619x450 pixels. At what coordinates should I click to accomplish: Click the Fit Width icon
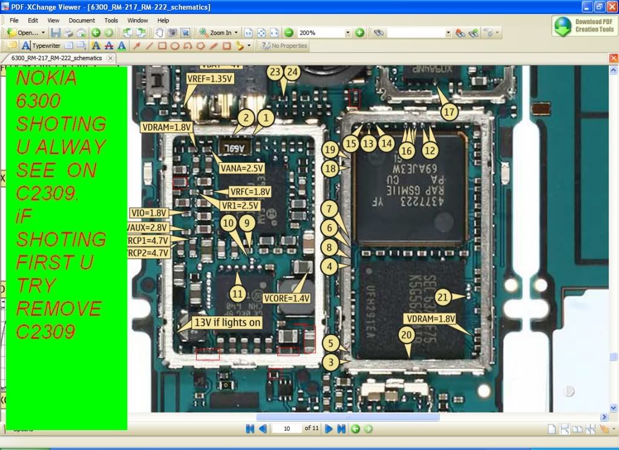tap(274, 33)
